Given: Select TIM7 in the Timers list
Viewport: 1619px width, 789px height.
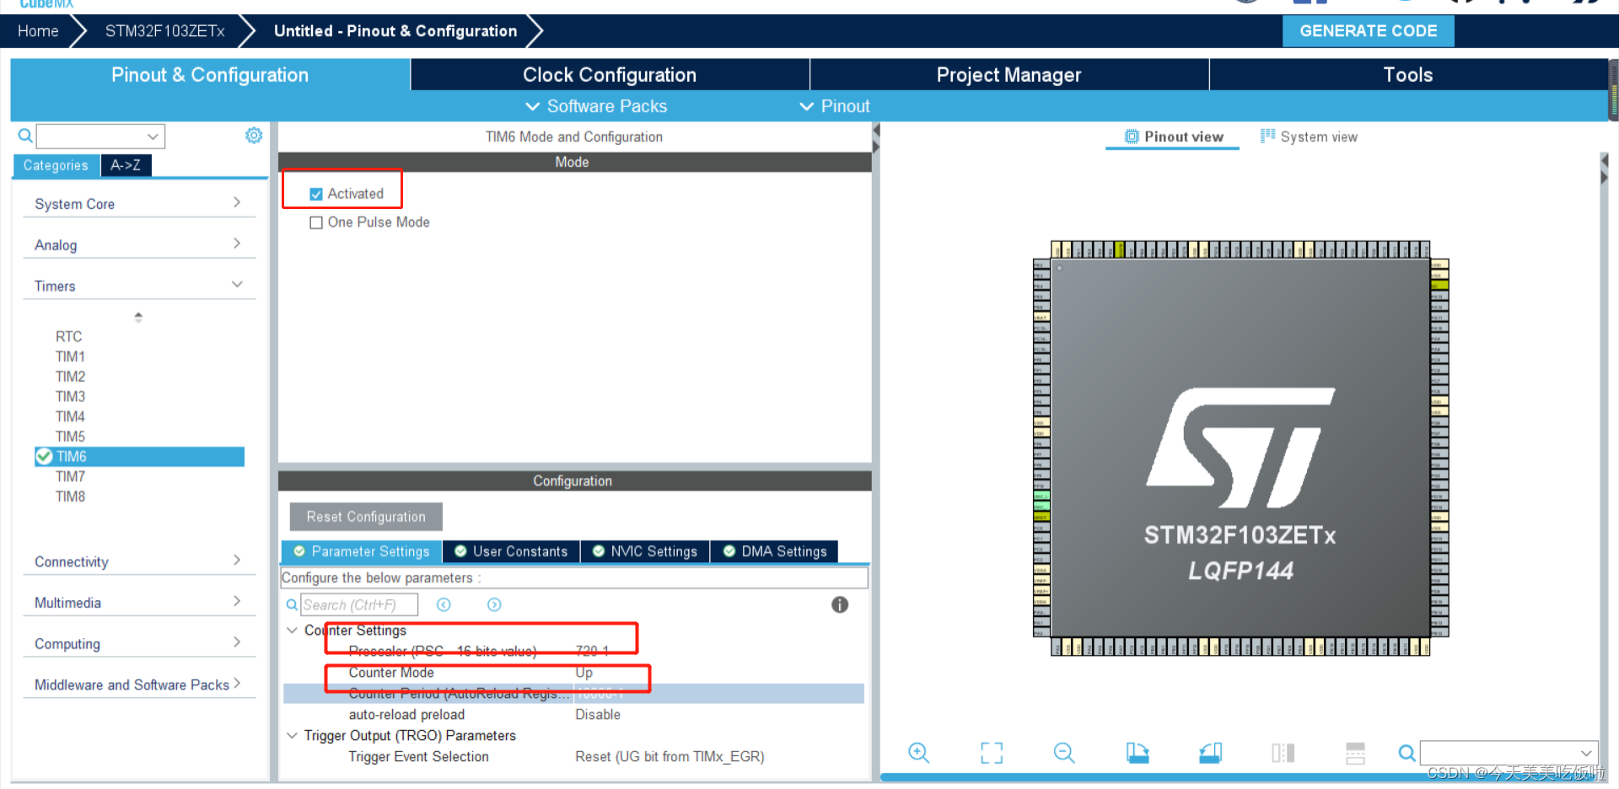Looking at the screenshot, I should click(x=70, y=476).
